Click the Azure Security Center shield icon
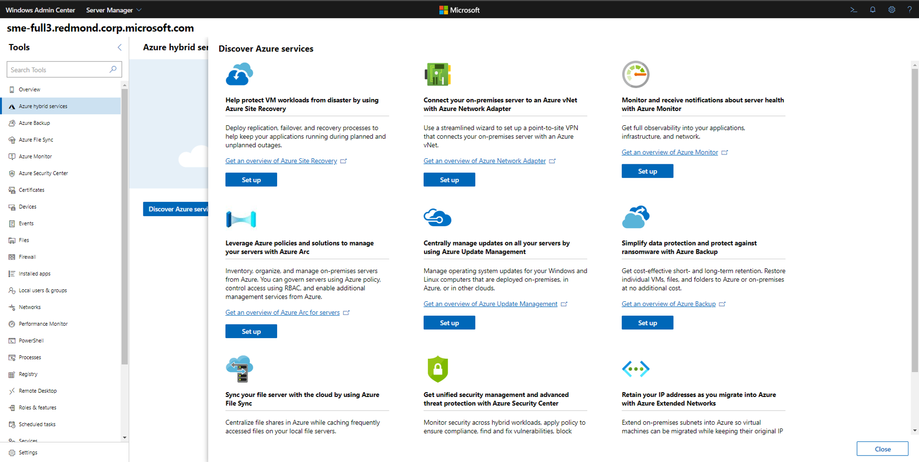This screenshot has width=919, height=462. point(437,368)
